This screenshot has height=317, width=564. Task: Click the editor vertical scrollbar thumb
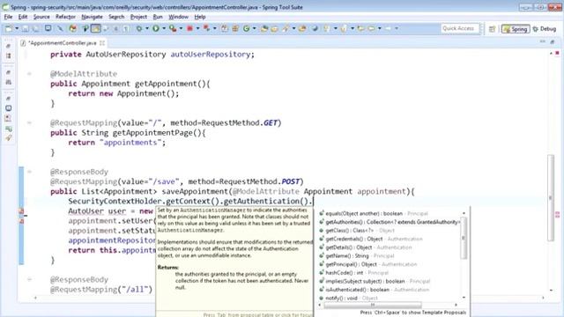(x=551, y=197)
